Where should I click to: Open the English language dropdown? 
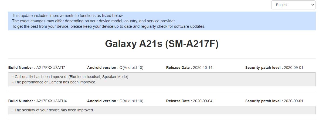click(293, 5)
